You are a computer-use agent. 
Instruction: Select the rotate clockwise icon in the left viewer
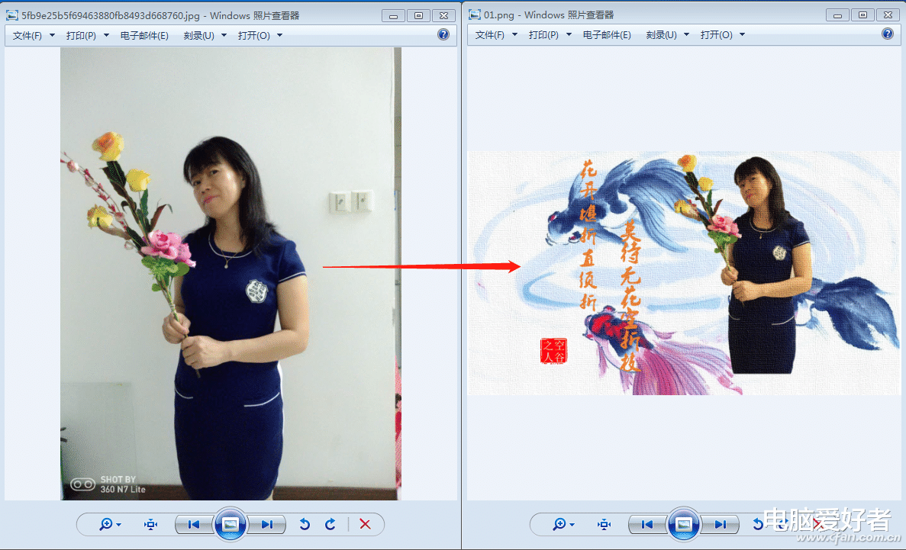coord(330,524)
